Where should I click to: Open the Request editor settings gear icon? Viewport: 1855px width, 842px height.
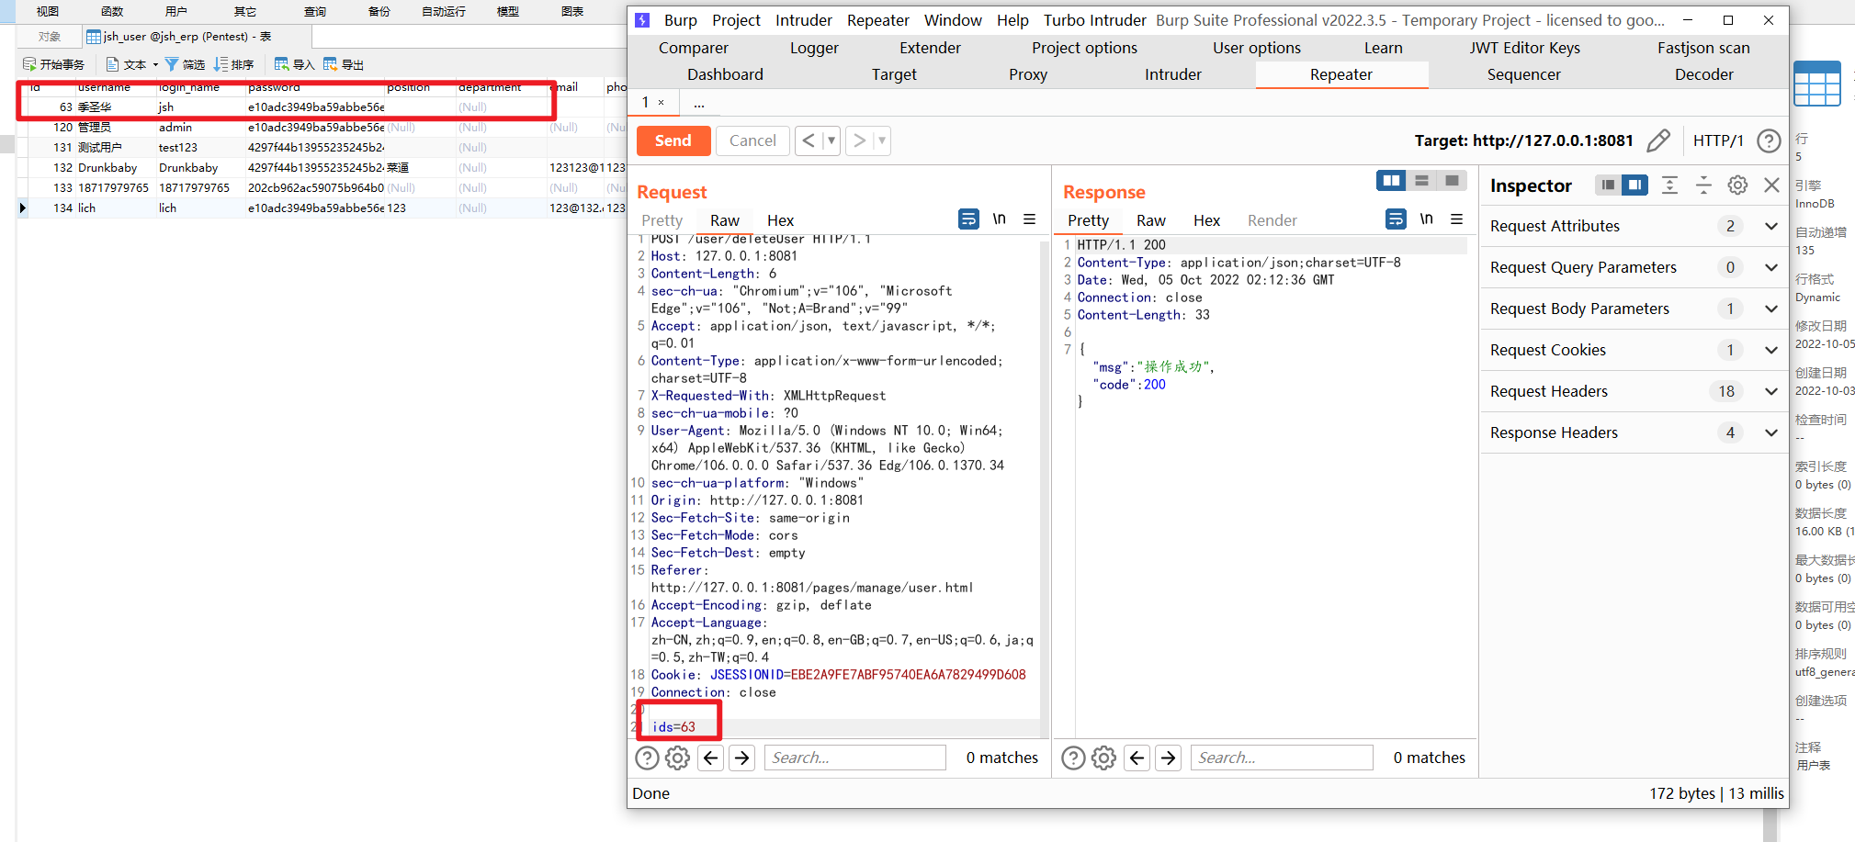coord(677,758)
